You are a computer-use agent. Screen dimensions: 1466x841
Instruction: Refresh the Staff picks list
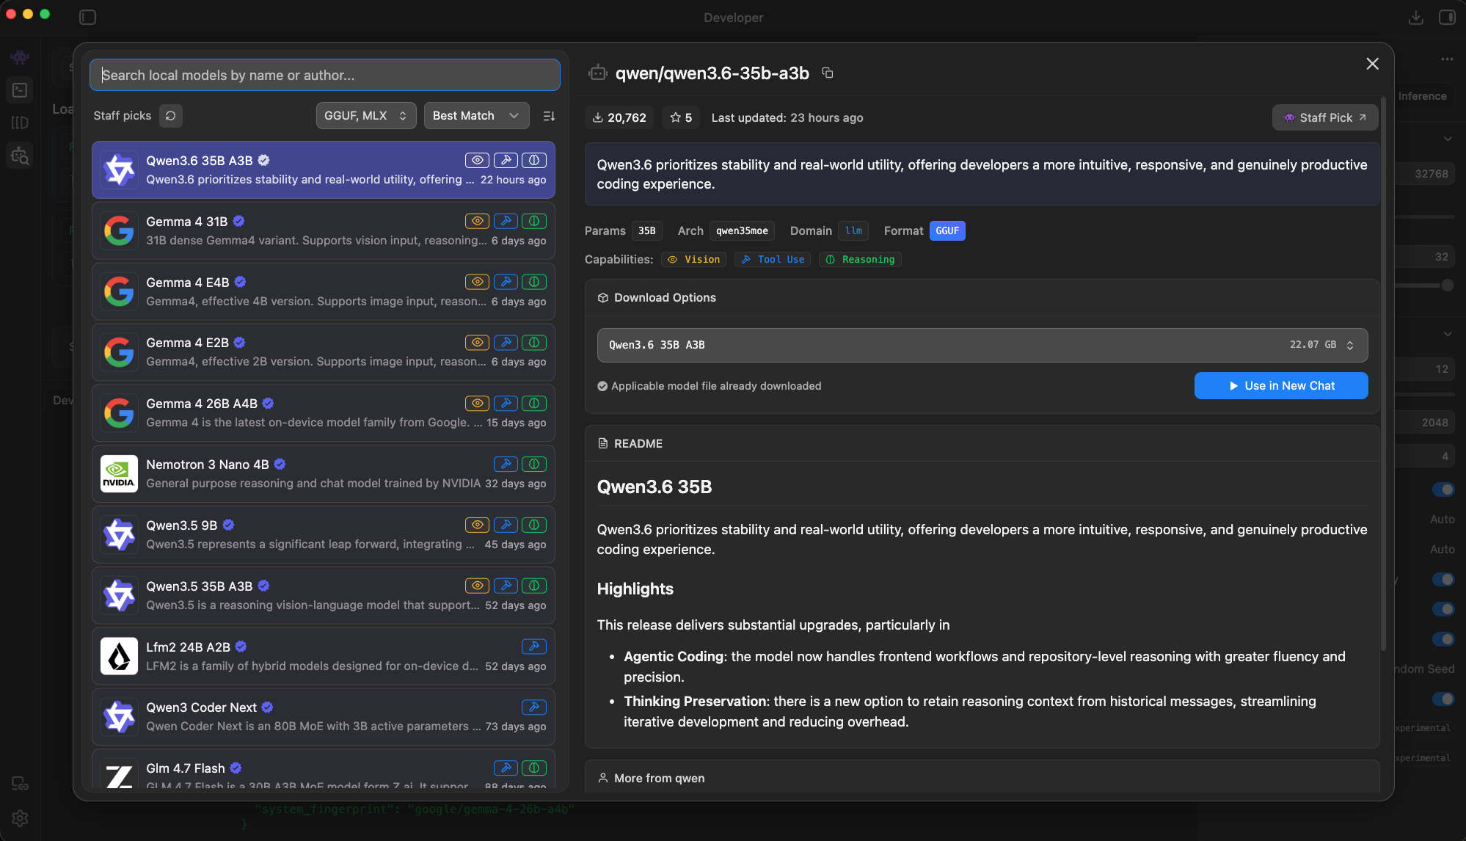pyautogui.click(x=170, y=115)
